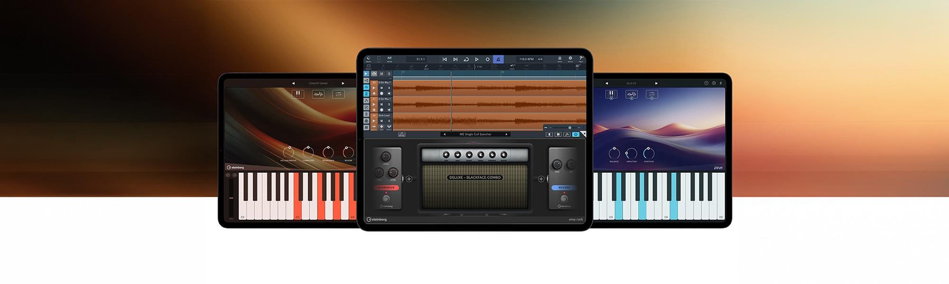
Task: Select previous preset before Concert Grand
Action: pos(293,83)
